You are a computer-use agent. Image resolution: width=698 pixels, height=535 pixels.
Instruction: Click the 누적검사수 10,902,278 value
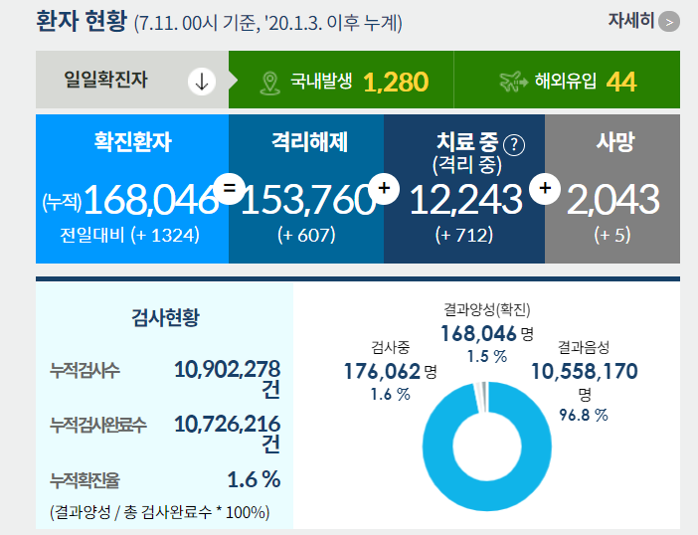(227, 369)
